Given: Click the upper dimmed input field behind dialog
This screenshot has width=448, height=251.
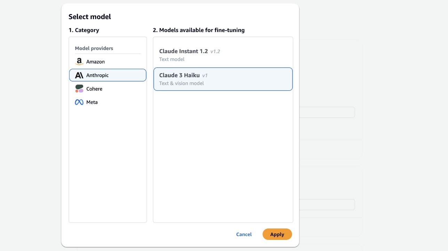Looking at the screenshot, I should 327,112.
